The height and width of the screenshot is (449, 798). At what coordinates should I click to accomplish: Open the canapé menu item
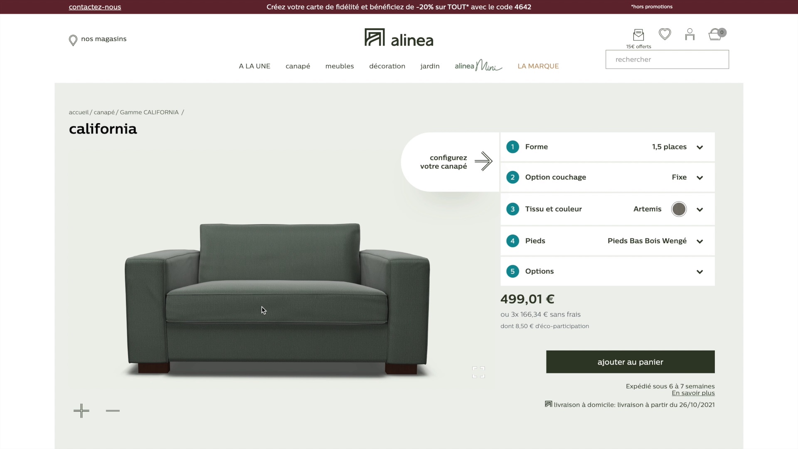tap(298, 66)
